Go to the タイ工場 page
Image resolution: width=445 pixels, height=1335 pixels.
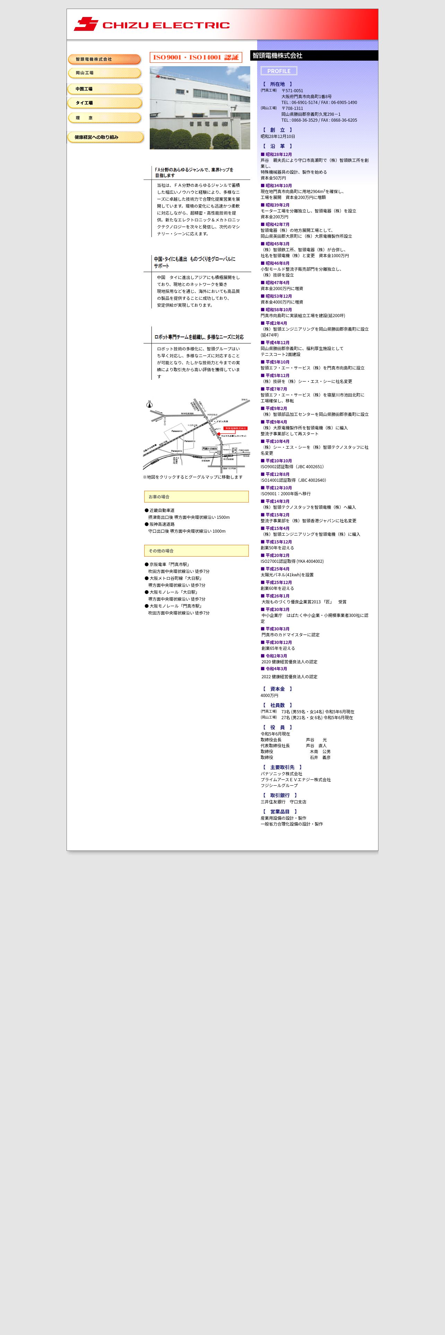coord(105,103)
